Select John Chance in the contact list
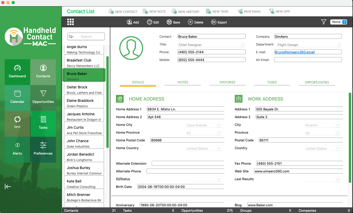353x213 pixels. (84, 142)
